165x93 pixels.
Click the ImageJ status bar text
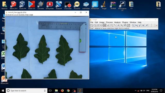click(109, 28)
